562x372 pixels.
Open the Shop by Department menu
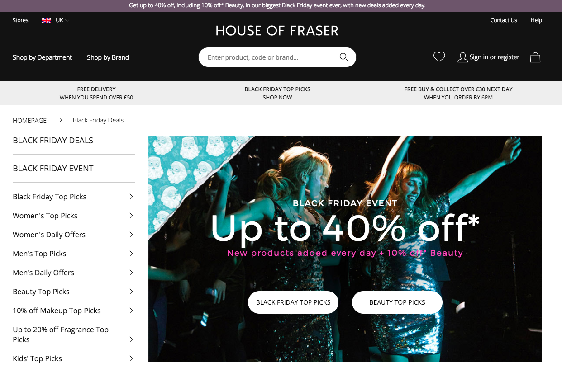tap(42, 57)
